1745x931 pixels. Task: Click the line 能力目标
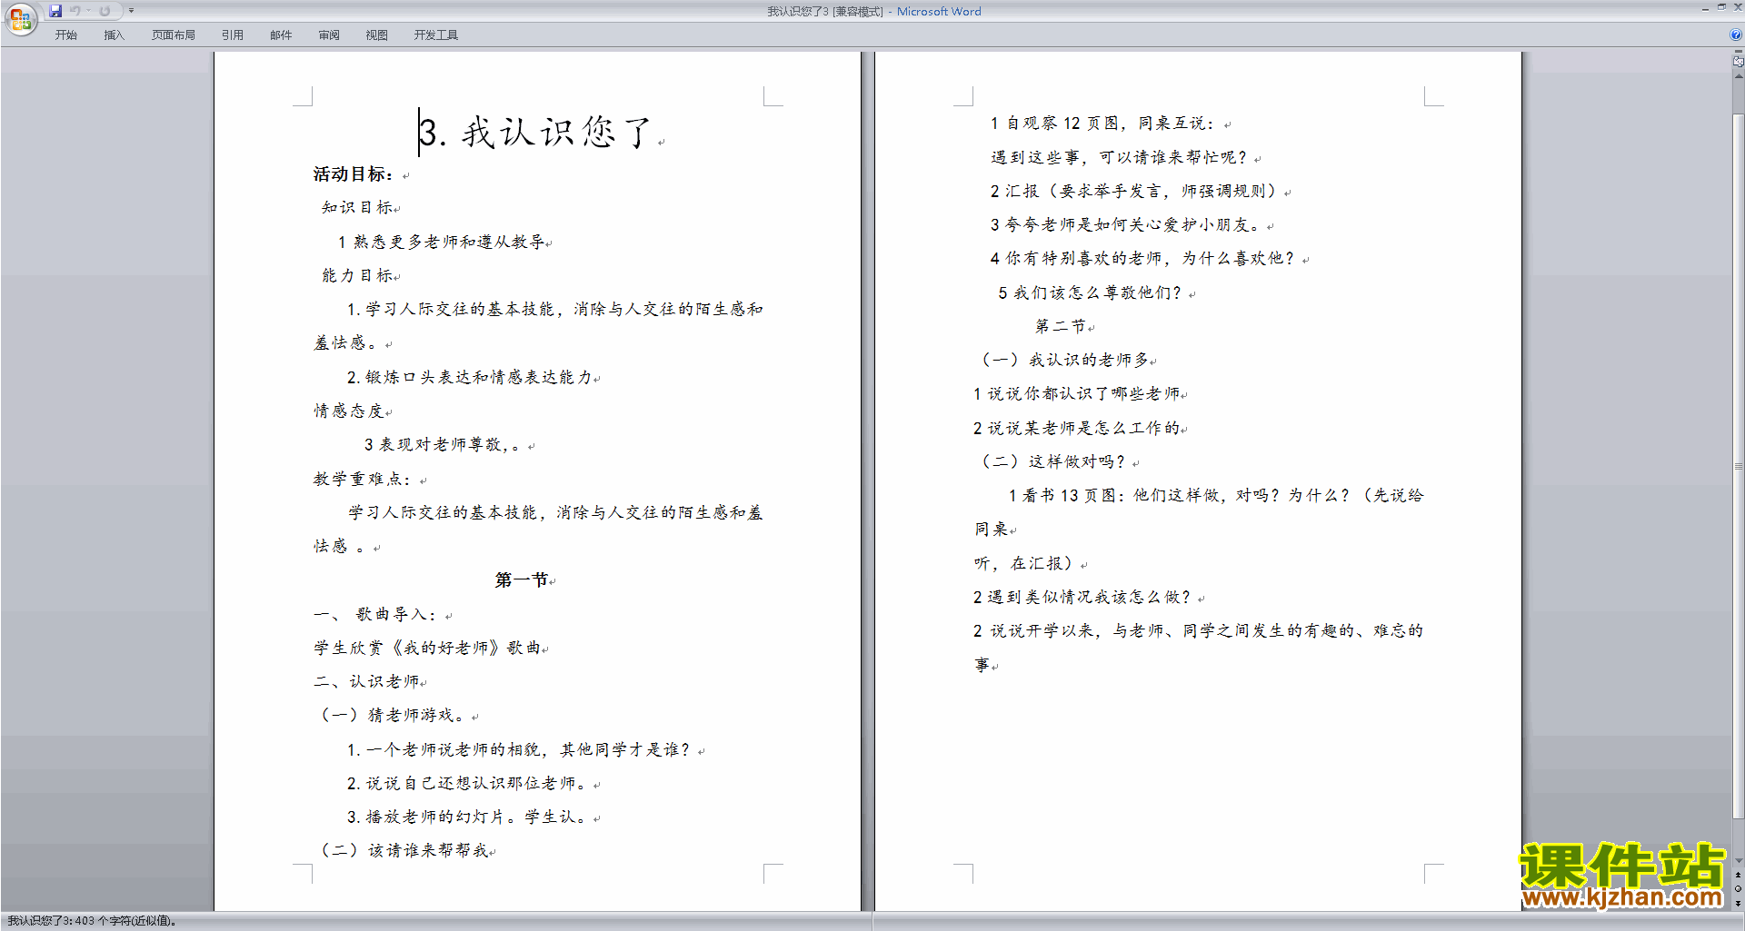pyautogui.click(x=357, y=275)
